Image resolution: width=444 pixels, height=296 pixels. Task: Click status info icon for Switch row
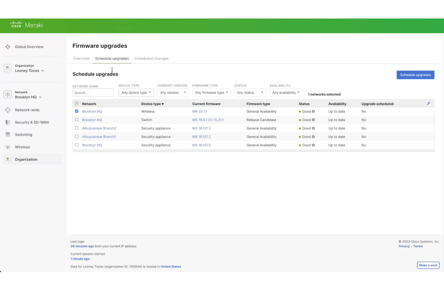point(313,120)
